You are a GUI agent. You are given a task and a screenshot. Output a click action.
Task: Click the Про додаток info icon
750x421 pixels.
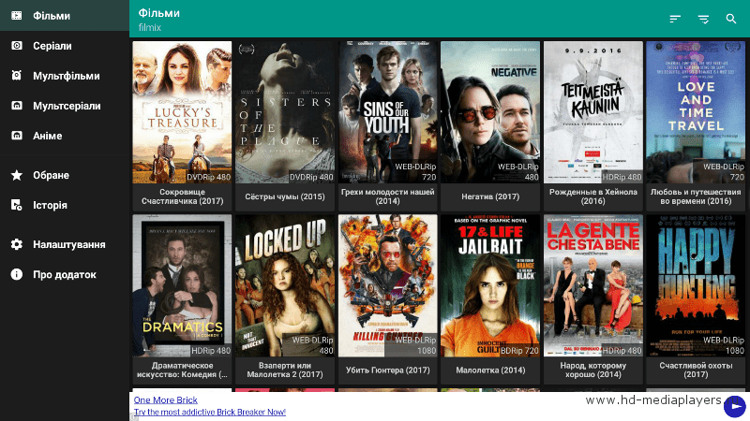pos(17,274)
